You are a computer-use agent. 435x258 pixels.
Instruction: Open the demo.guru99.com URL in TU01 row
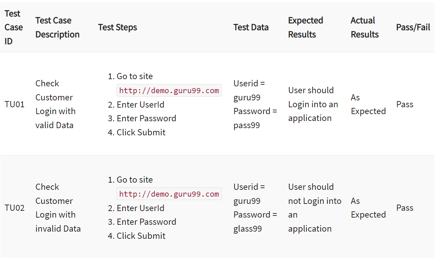pos(169,91)
